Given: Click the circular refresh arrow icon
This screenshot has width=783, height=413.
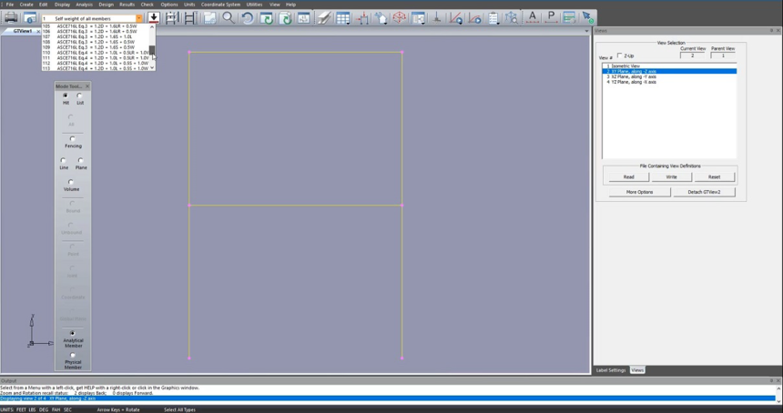Looking at the screenshot, I should (247, 18).
